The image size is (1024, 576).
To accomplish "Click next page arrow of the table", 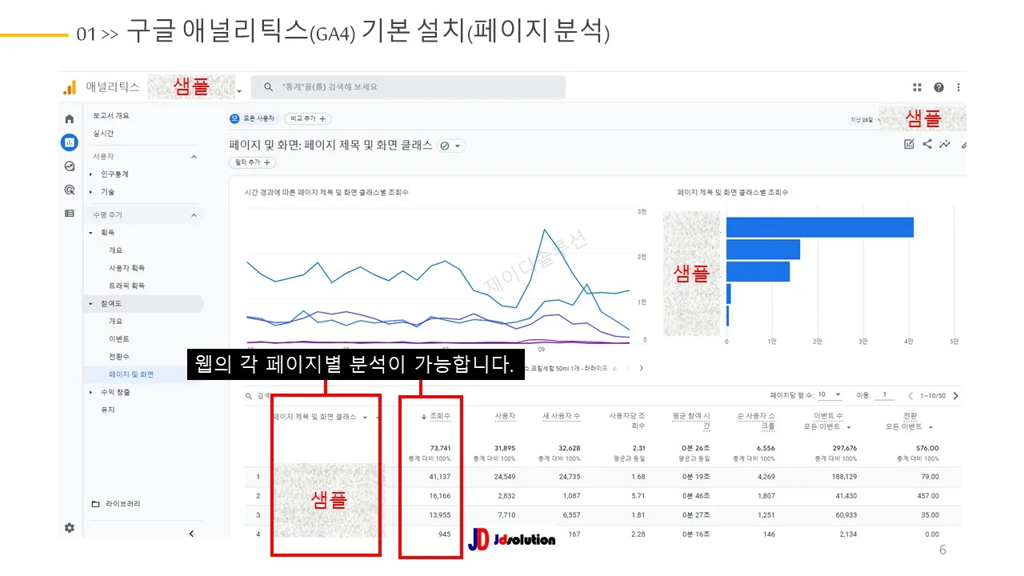I will click(x=956, y=395).
